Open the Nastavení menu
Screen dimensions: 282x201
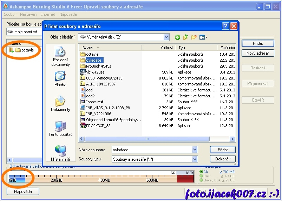[x=28, y=14]
